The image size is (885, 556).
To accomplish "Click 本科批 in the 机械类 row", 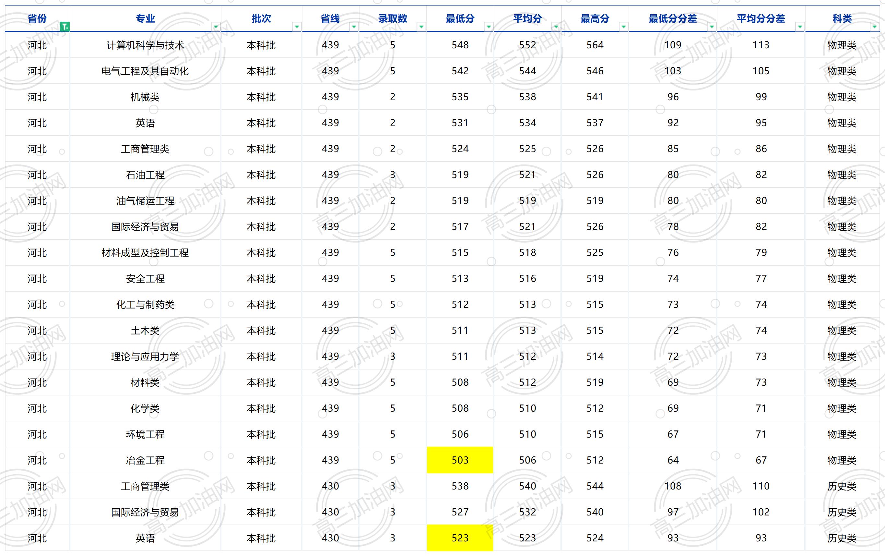I will (261, 97).
